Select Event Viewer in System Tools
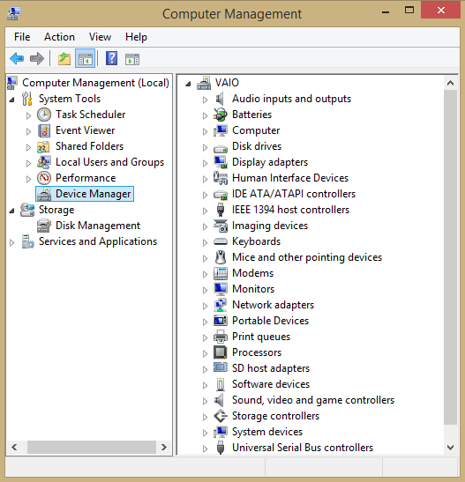Image resolution: width=465 pixels, height=482 pixels. point(86,130)
